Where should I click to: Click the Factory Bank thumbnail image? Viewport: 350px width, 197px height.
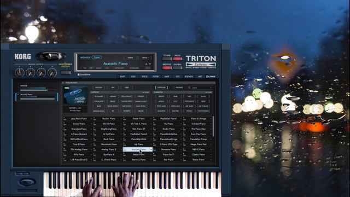coord(75,95)
